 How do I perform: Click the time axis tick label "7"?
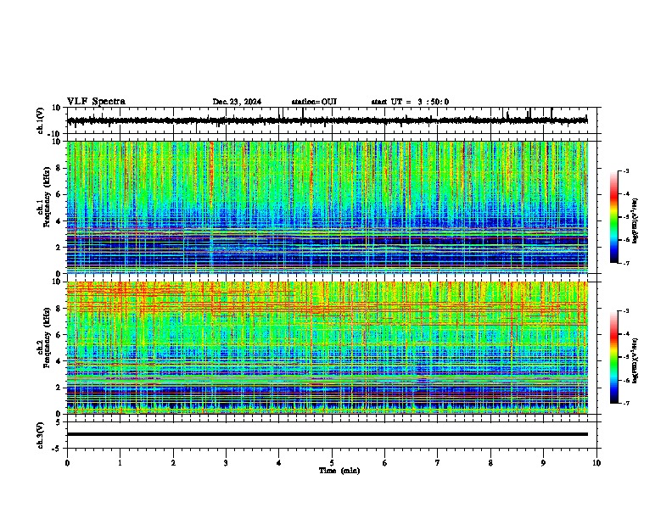coord(438,463)
